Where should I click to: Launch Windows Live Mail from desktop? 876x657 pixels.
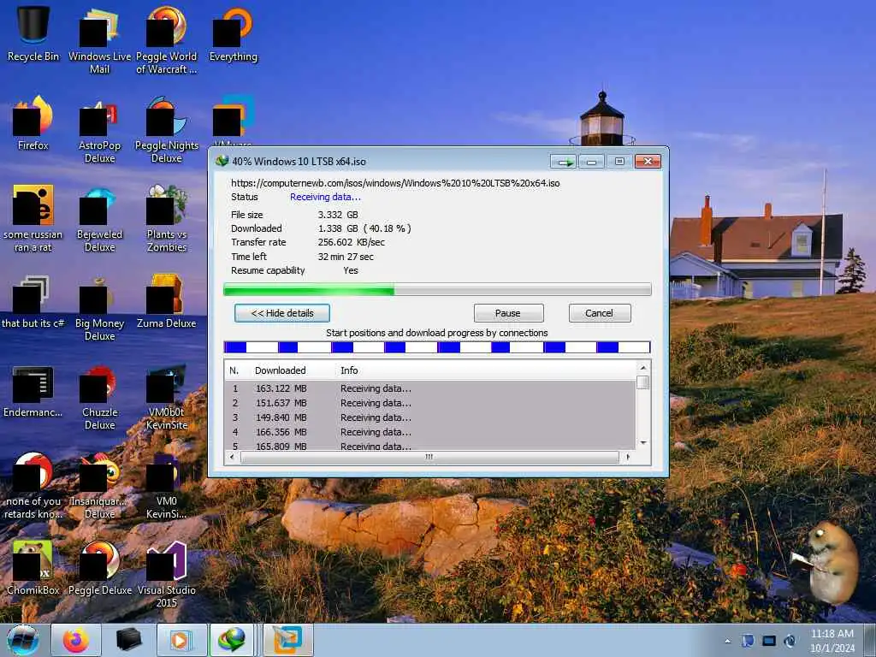99,40
